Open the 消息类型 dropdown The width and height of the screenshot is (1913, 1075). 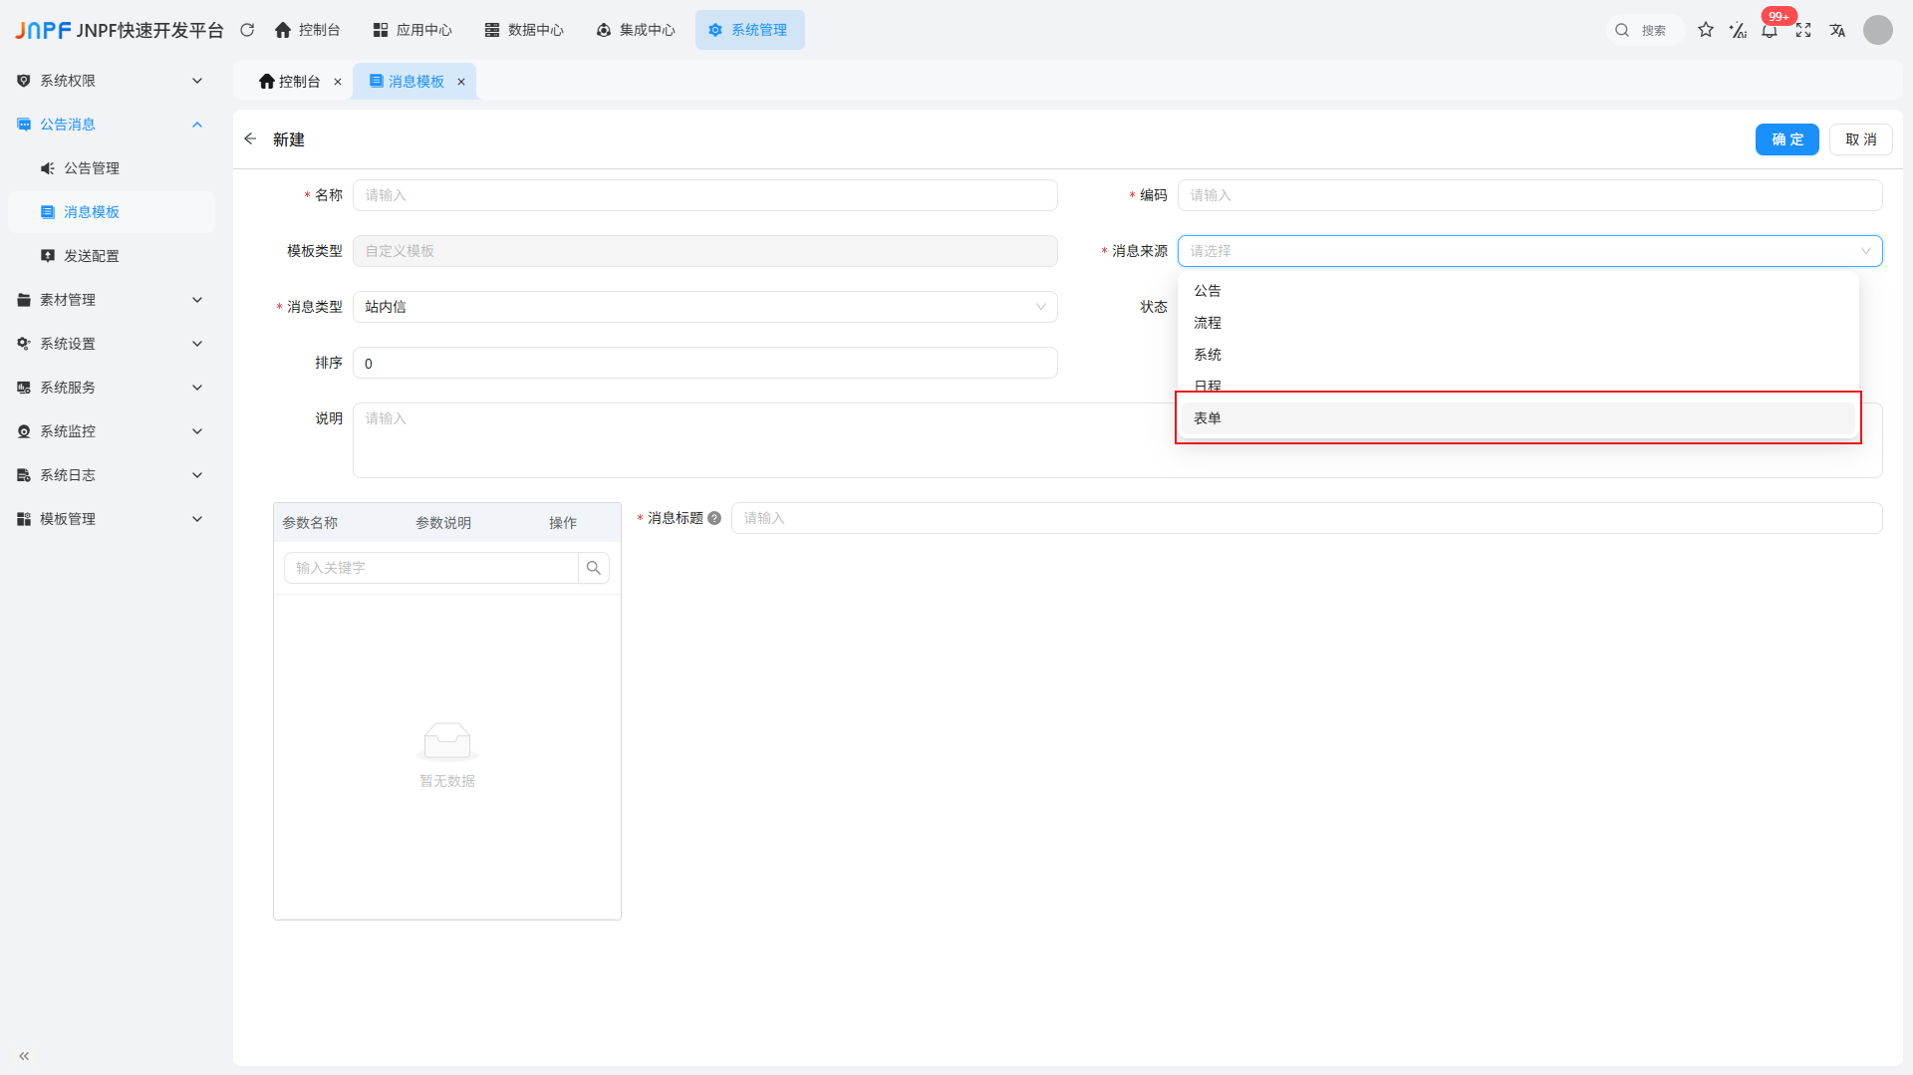click(704, 307)
